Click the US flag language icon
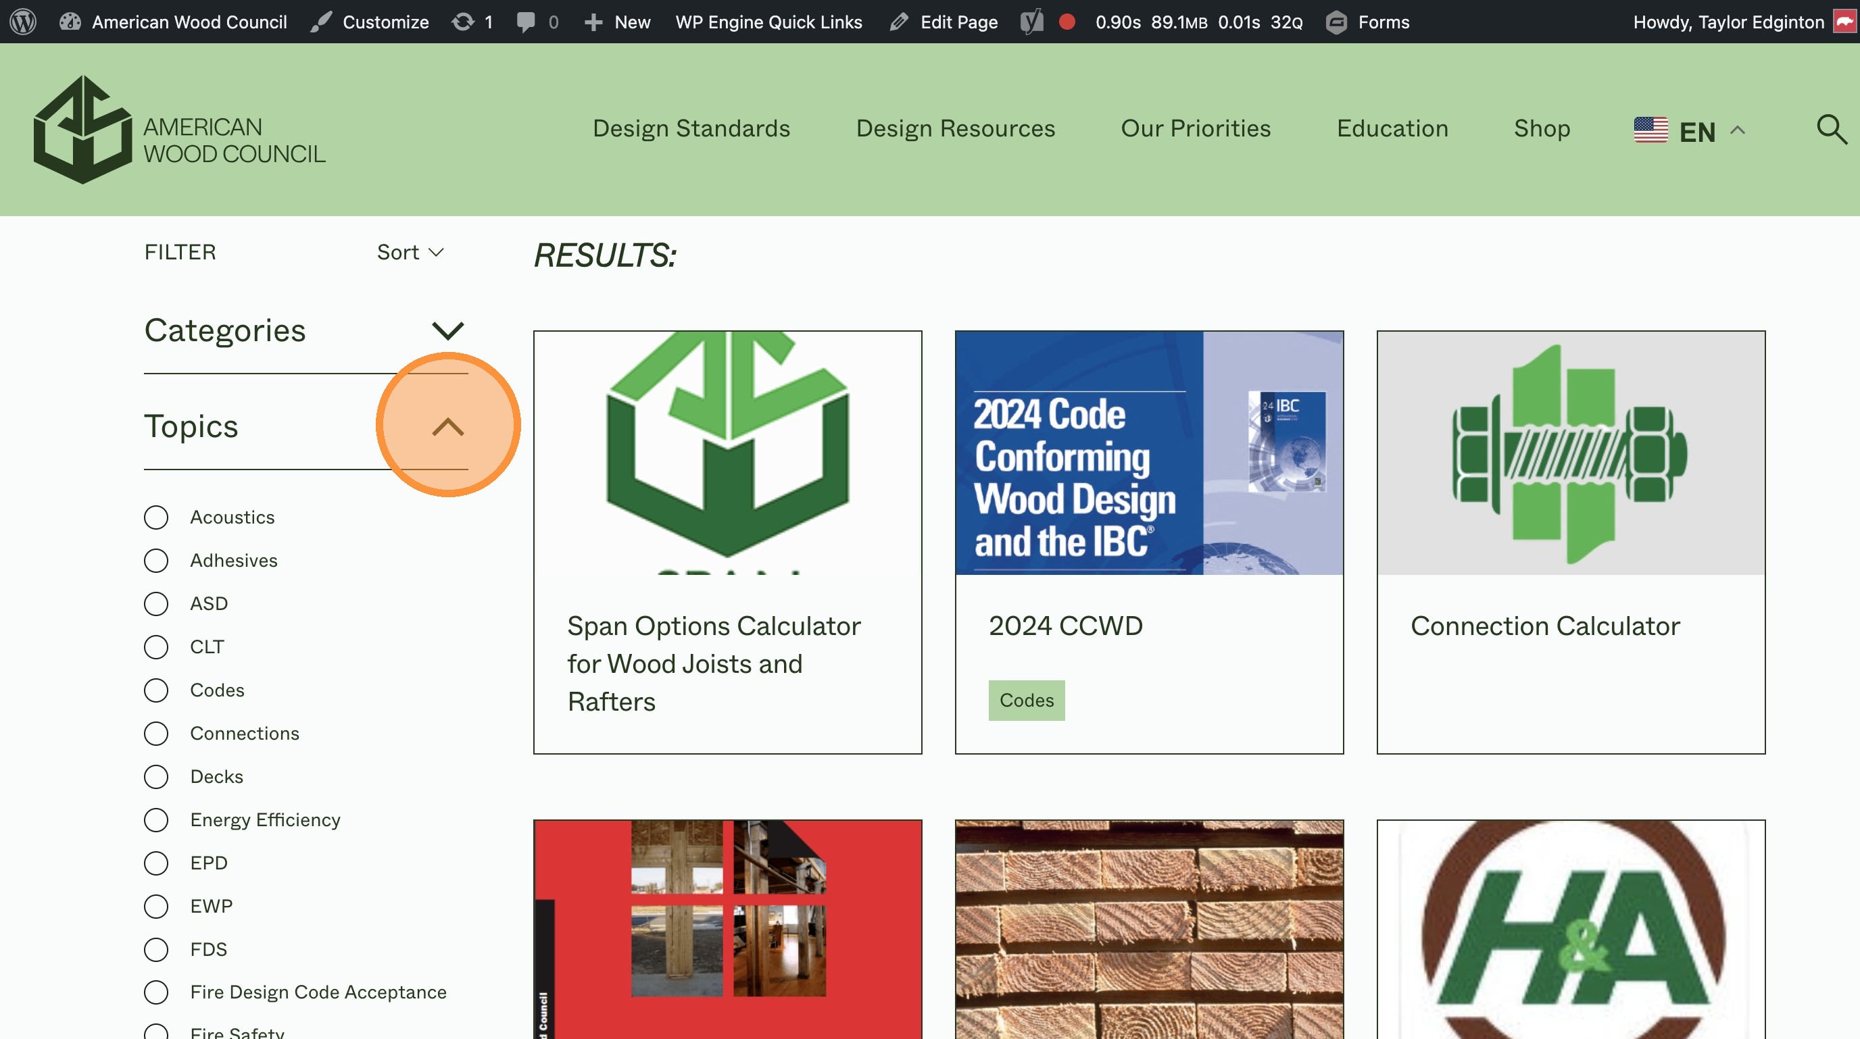This screenshot has width=1860, height=1039. click(x=1650, y=130)
